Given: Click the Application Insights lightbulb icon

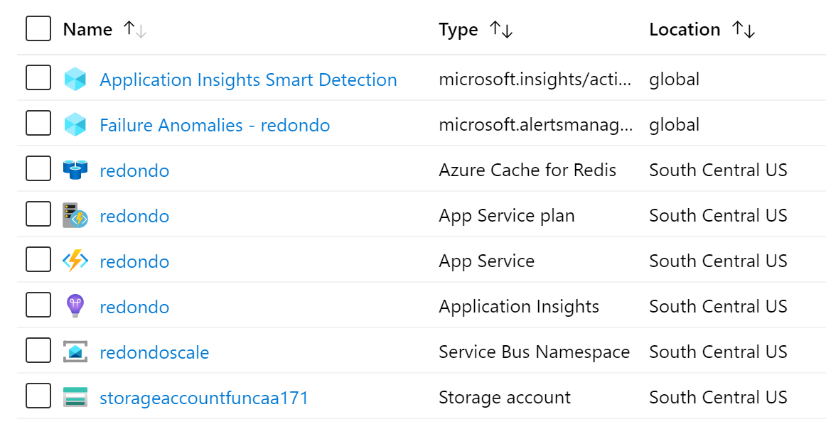Looking at the screenshot, I should [x=75, y=307].
